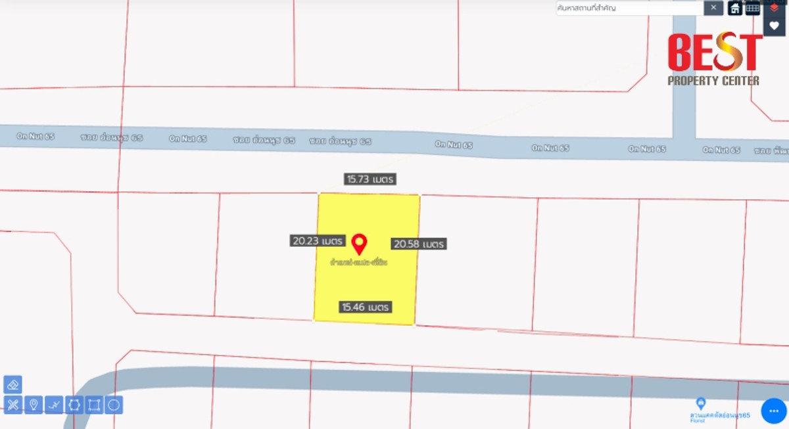The image size is (789, 429).
Task: Click the red location pin on parcel
Action: point(359,244)
